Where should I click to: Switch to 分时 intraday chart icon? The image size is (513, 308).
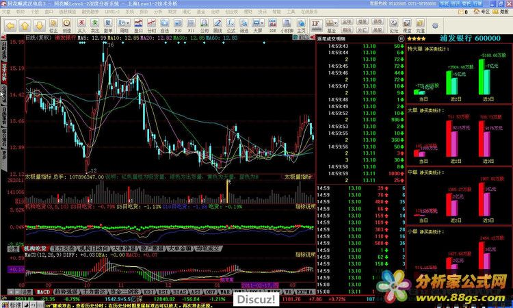pyautogui.click(x=151, y=25)
